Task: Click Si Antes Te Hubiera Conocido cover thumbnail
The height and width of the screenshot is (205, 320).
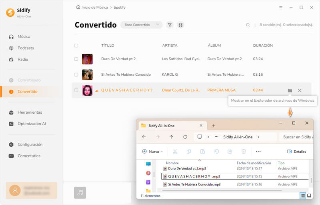Action: point(87,75)
